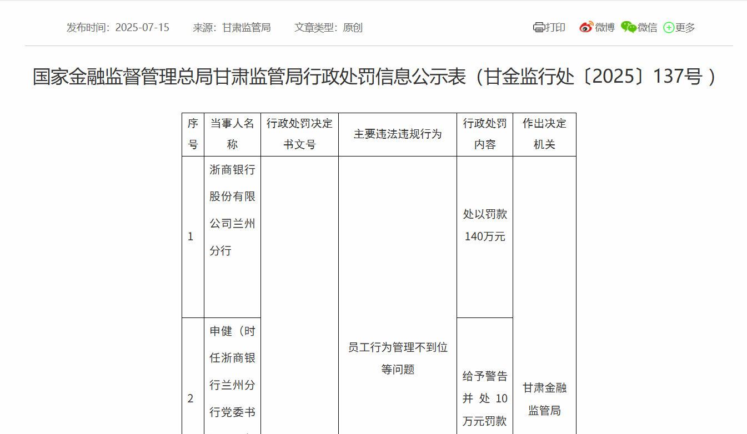Click the WeChat logo icon
Image resolution: width=747 pixels, height=434 pixels.
pos(629,27)
